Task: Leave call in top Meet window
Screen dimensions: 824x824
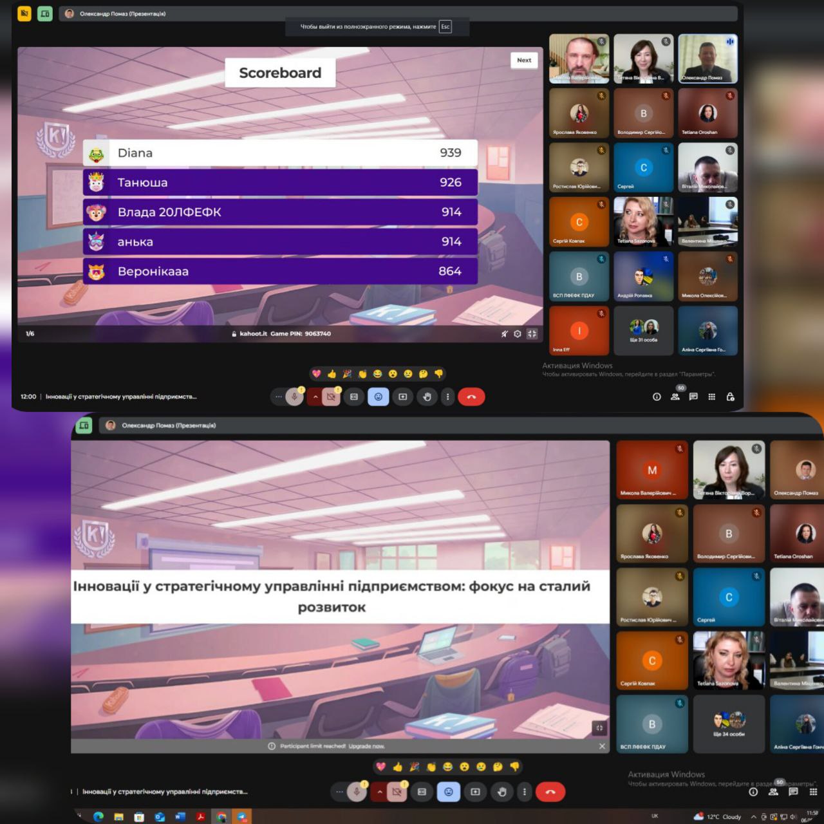Action: [x=471, y=397]
